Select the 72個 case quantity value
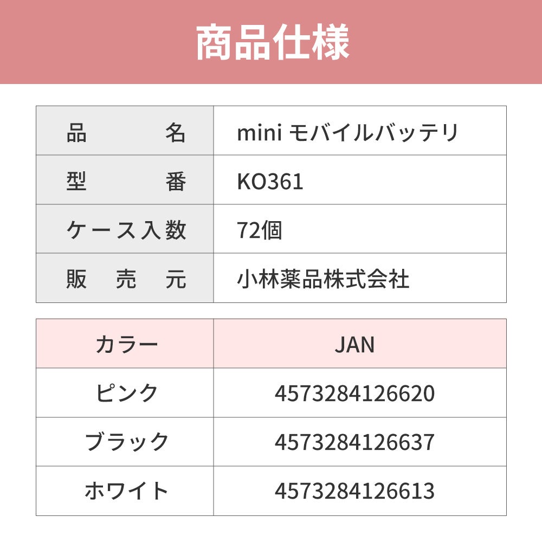The height and width of the screenshot is (542, 542). [x=260, y=231]
